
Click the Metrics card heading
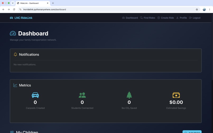click(25, 85)
